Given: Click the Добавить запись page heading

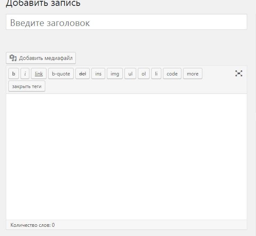Looking at the screenshot, I should pos(43,3).
